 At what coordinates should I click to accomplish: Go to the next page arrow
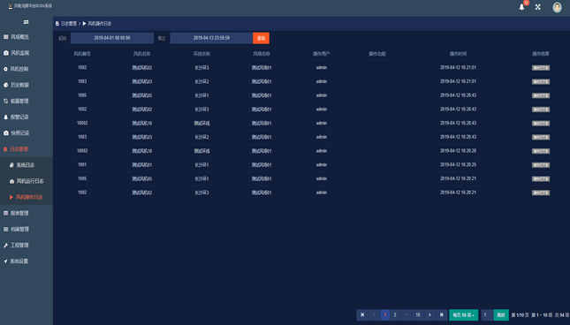coord(429,314)
